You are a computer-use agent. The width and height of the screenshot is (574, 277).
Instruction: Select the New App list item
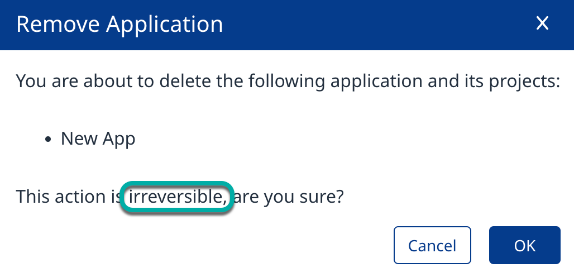click(98, 138)
